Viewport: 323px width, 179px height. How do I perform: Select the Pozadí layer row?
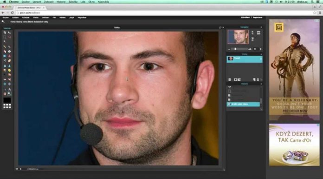tap(245, 59)
